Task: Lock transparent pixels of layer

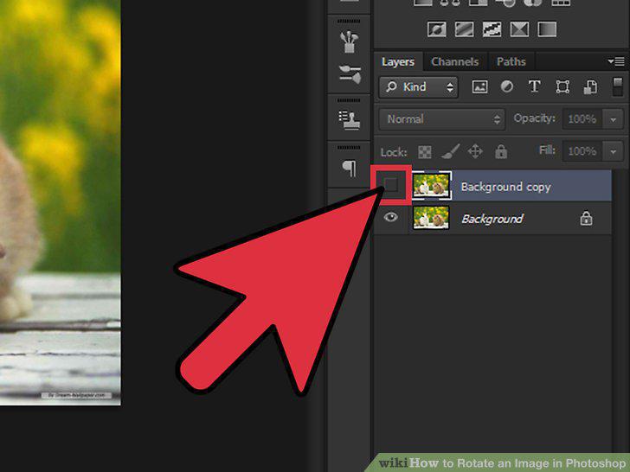Action: click(425, 152)
